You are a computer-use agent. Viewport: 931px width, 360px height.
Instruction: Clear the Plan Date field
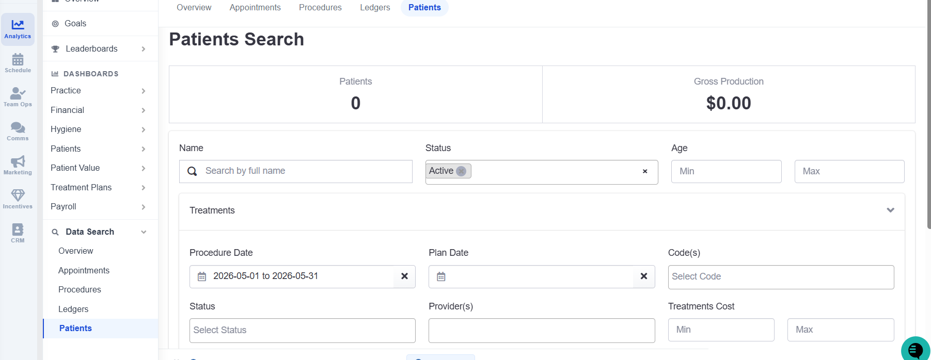point(644,276)
